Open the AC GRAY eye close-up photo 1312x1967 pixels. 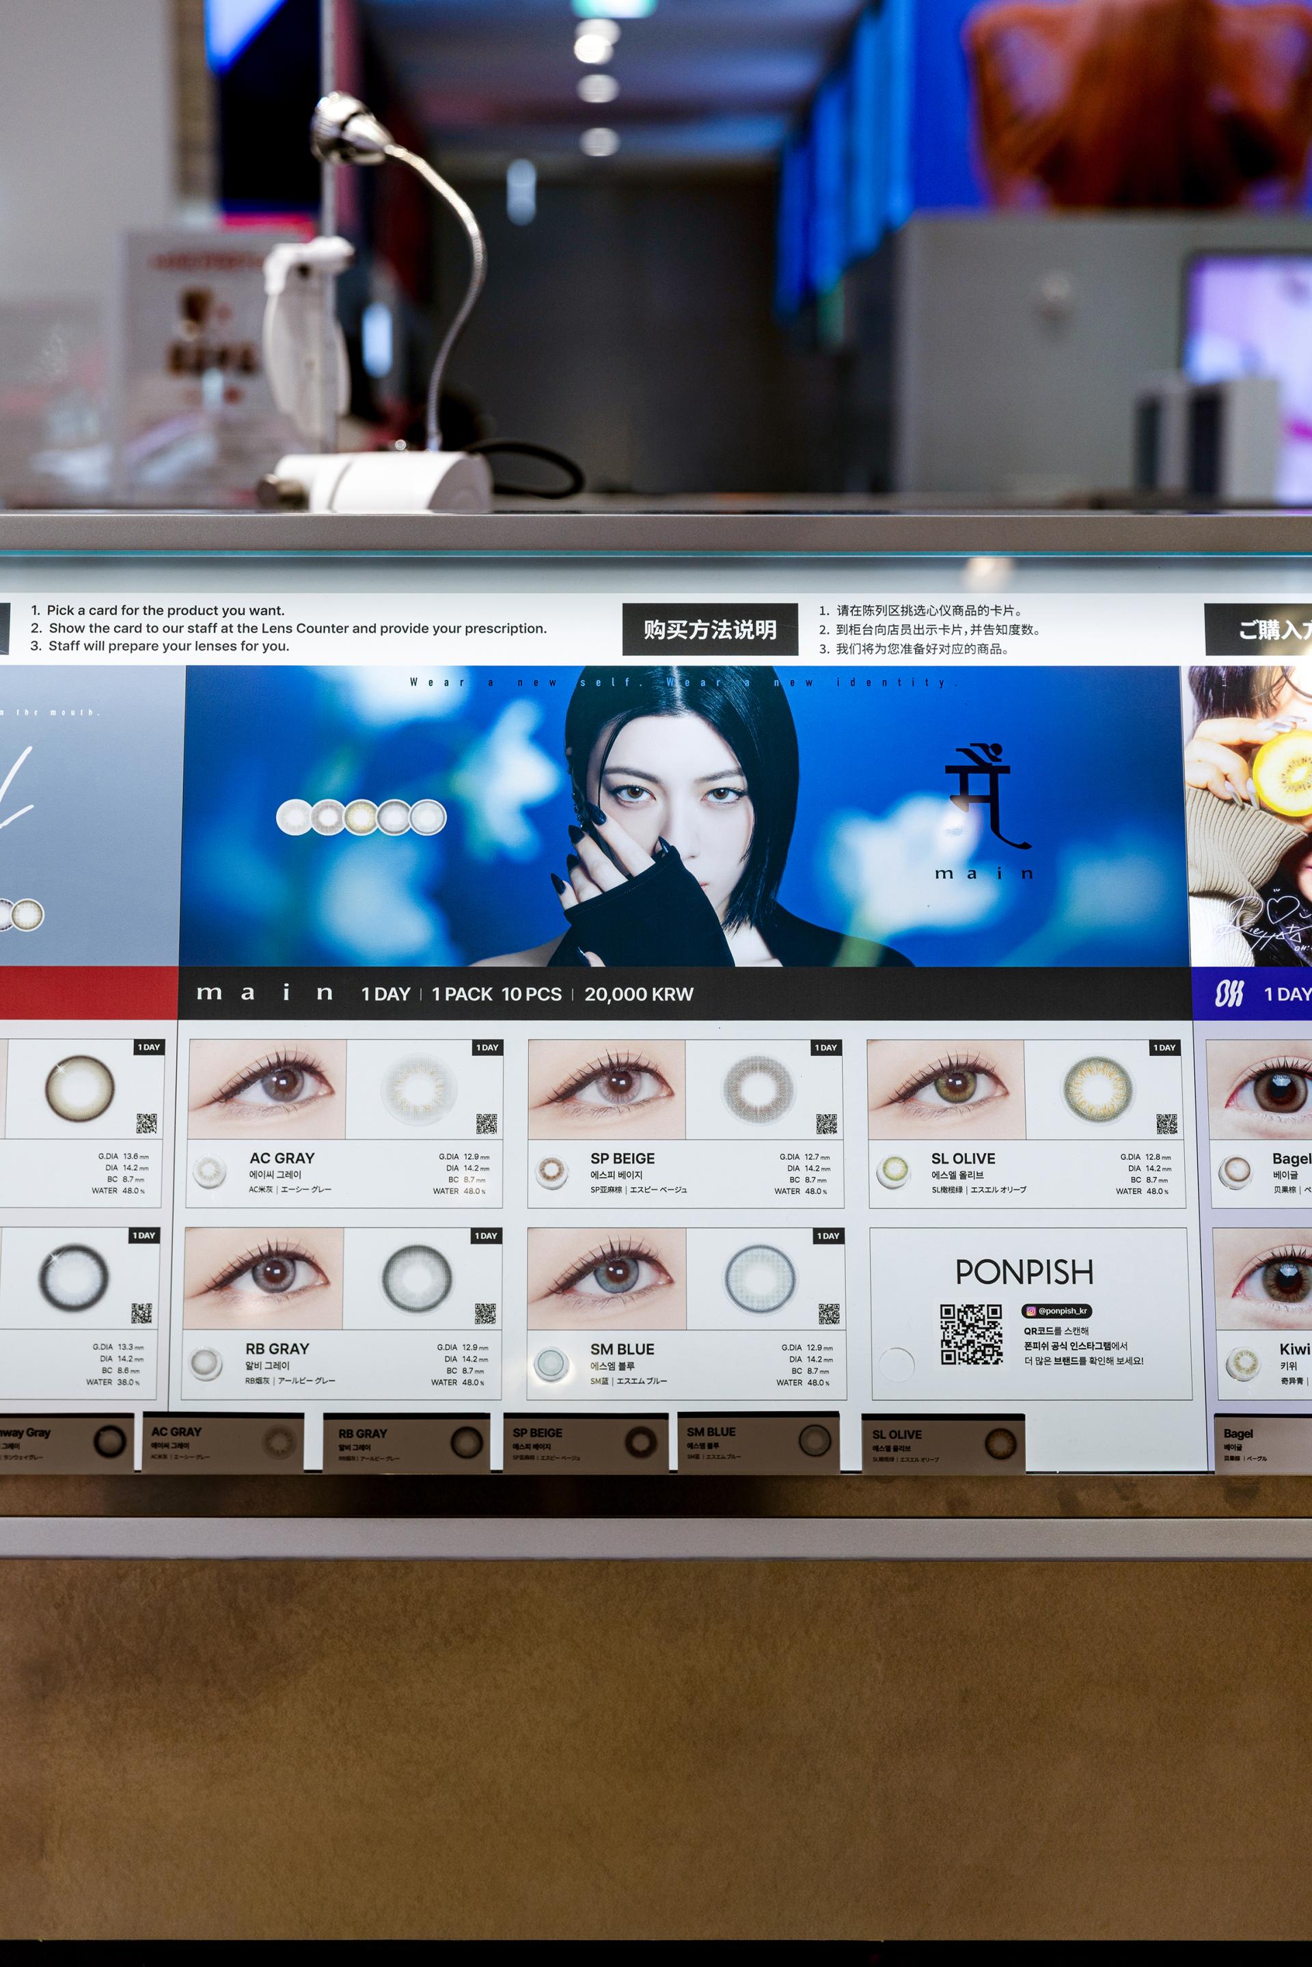point(268,1089)
